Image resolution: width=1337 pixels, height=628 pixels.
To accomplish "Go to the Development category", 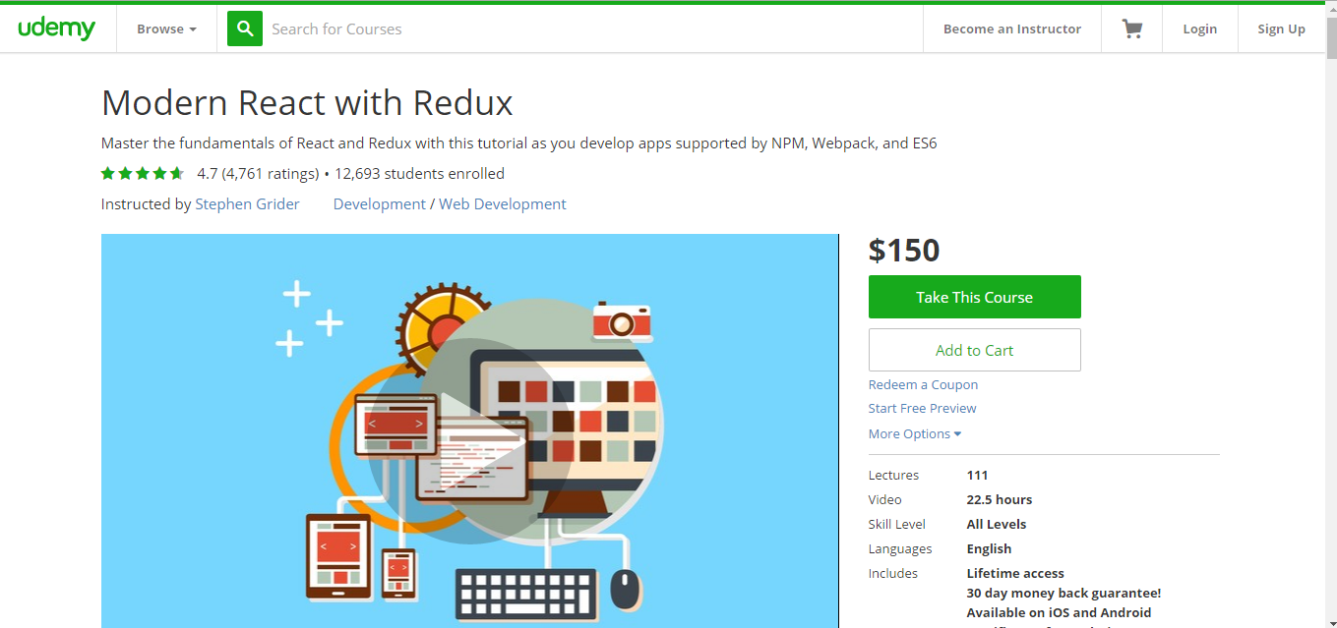I will [379, 203].
